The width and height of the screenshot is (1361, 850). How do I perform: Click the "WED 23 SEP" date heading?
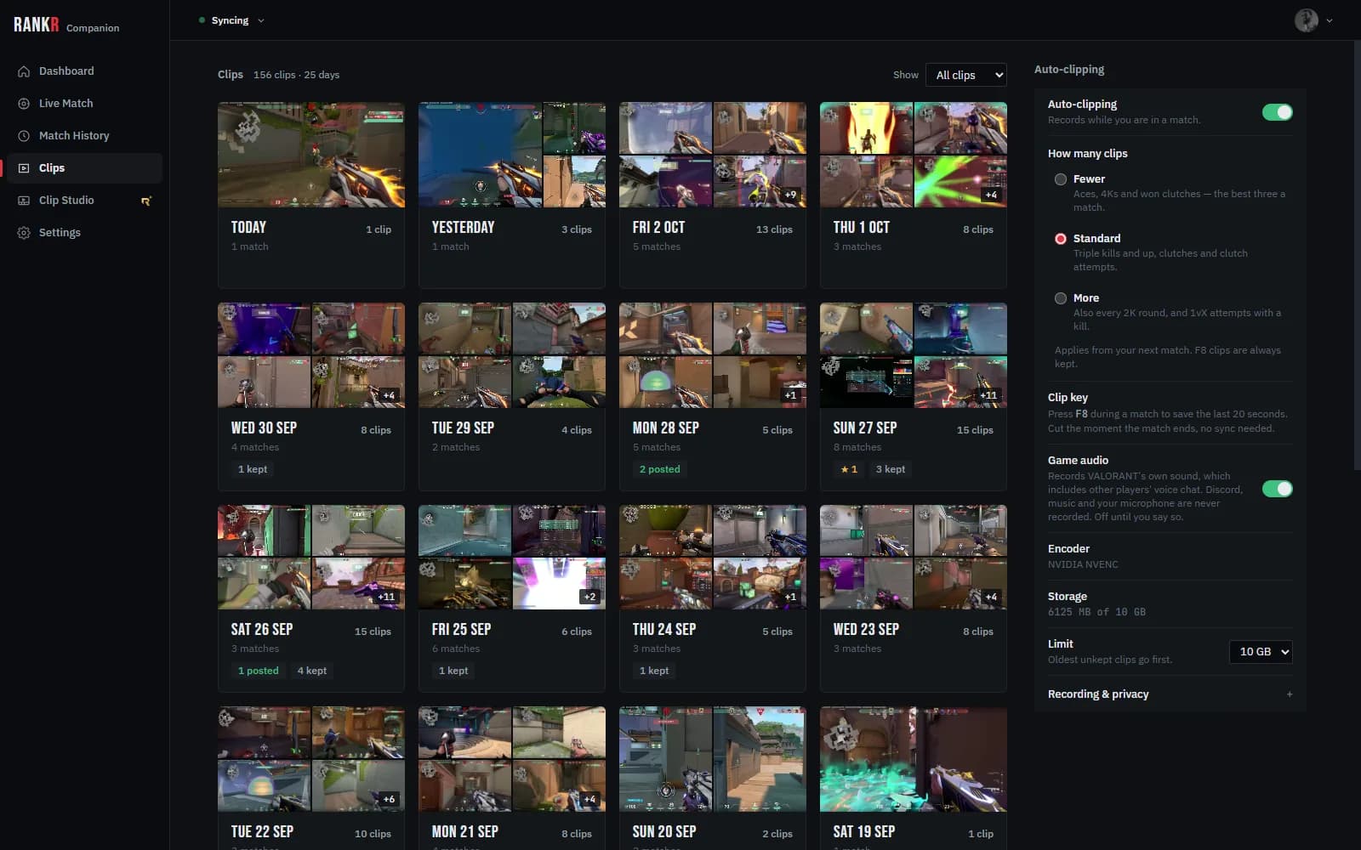coord(866,630)
